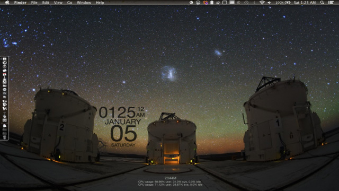Click the volume speaker icon
Viewport: 339px width, 191px height.
(269, 3)
